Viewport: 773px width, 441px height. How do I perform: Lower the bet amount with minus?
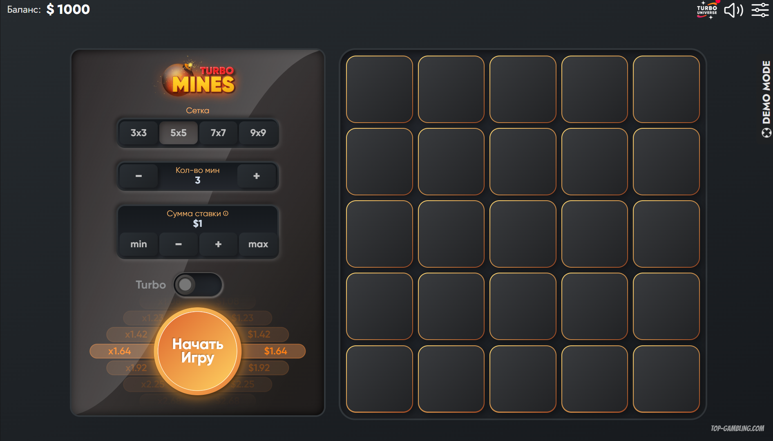click(x=179, y=244)
